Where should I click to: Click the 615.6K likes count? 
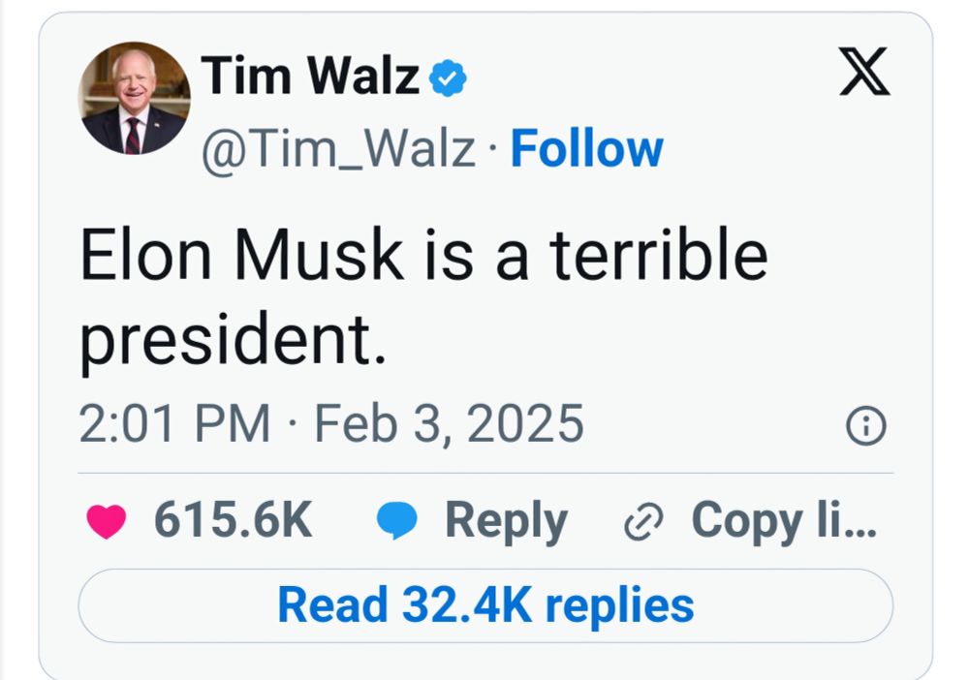pyautogui.click(x=233, y=522)
